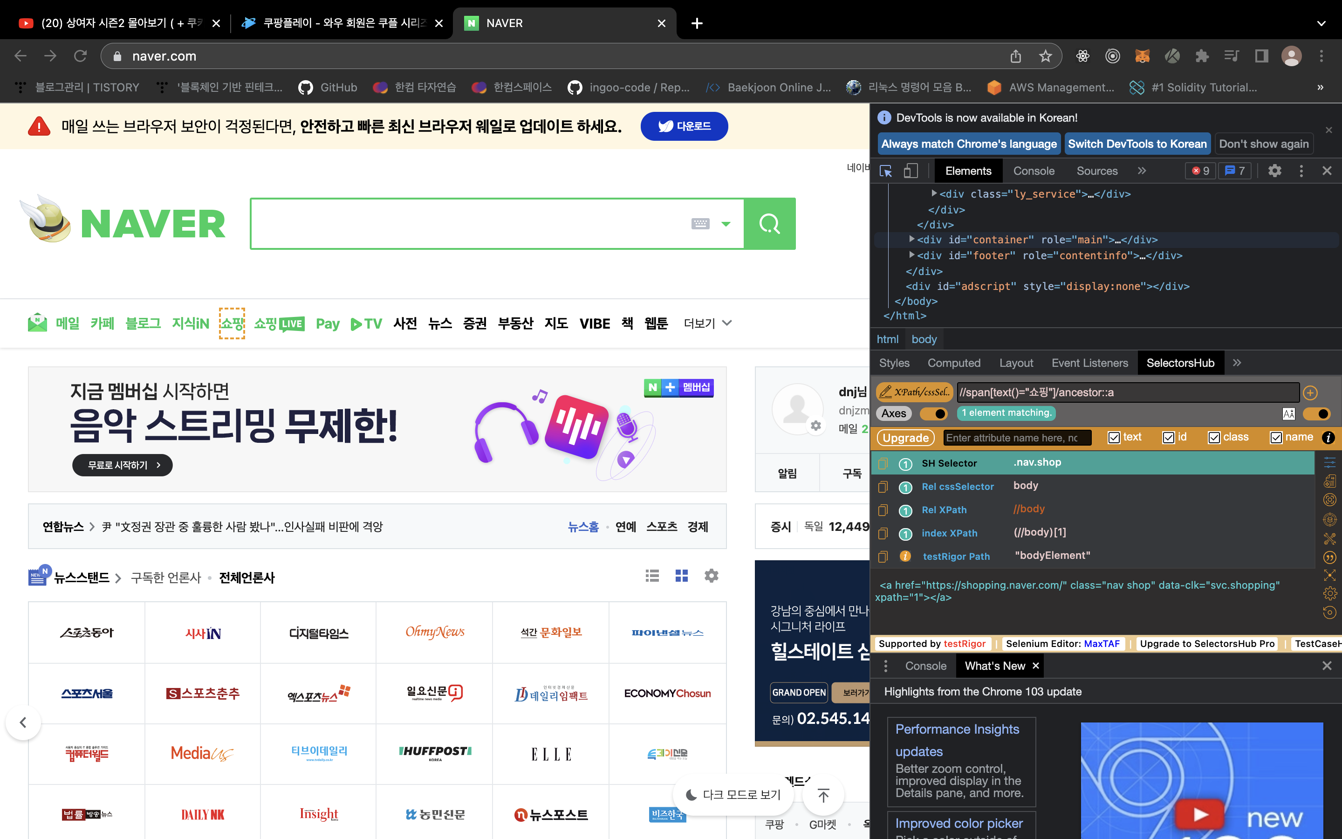This screenshot has height=839, width=1342.
Task: Open the Chrome extensions puzzle icon
Action: coord(1202,56)
